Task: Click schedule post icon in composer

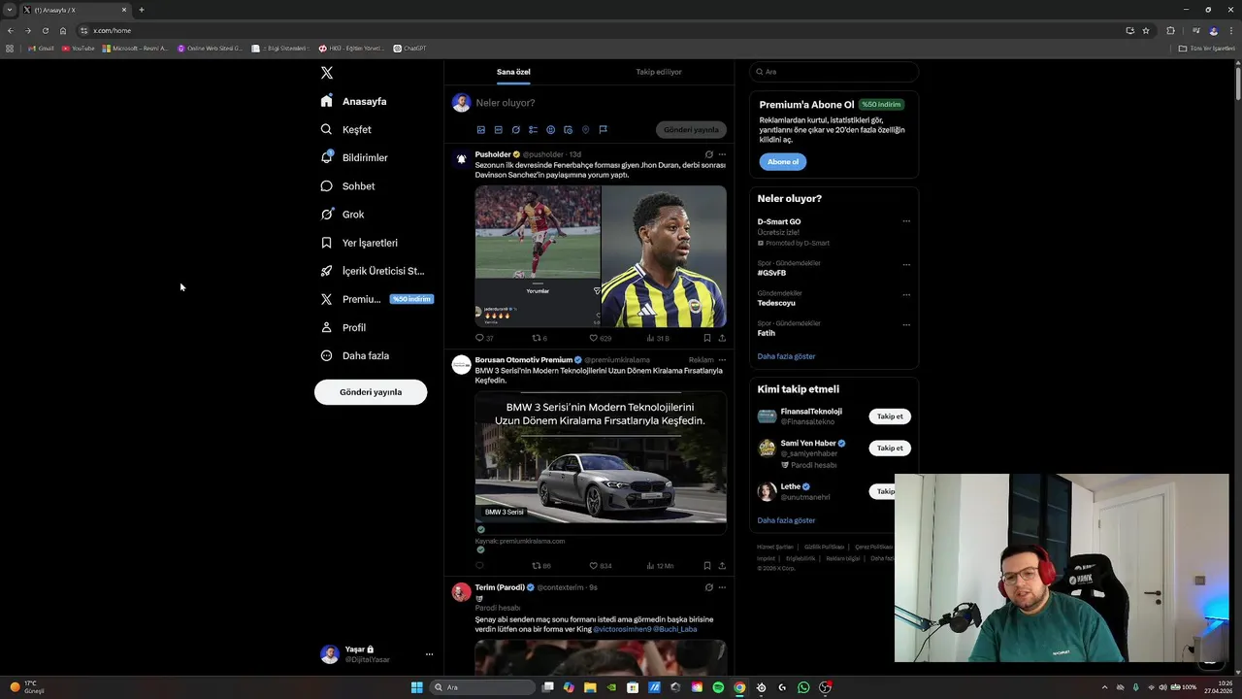Action: 568,129
